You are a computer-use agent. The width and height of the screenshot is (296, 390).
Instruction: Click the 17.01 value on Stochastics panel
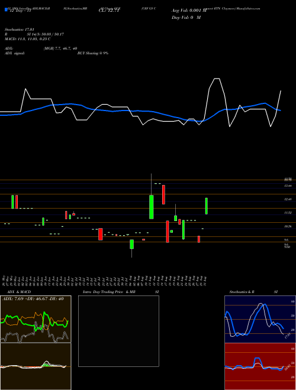288,336
